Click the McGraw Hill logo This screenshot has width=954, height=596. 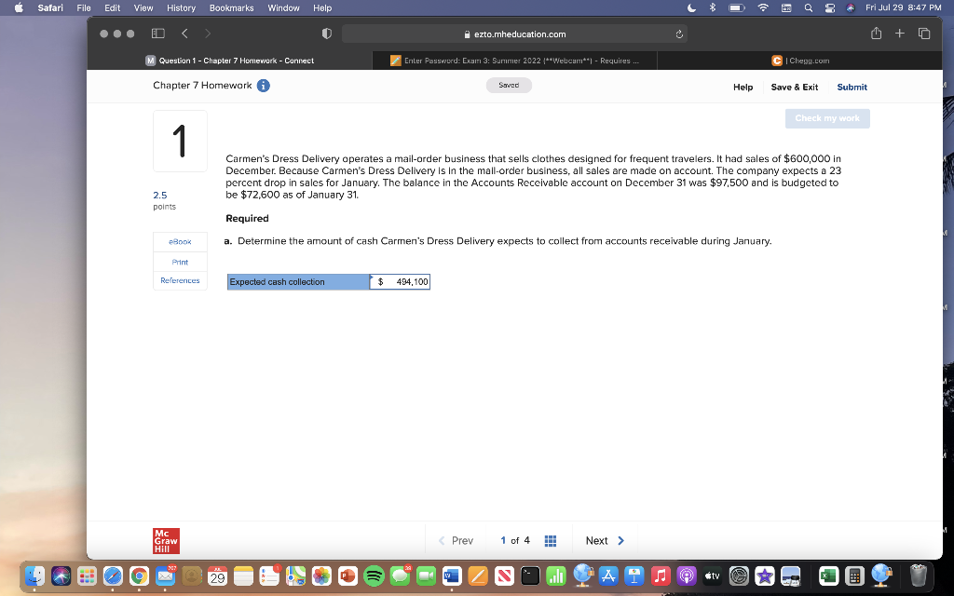pos(166,541)
